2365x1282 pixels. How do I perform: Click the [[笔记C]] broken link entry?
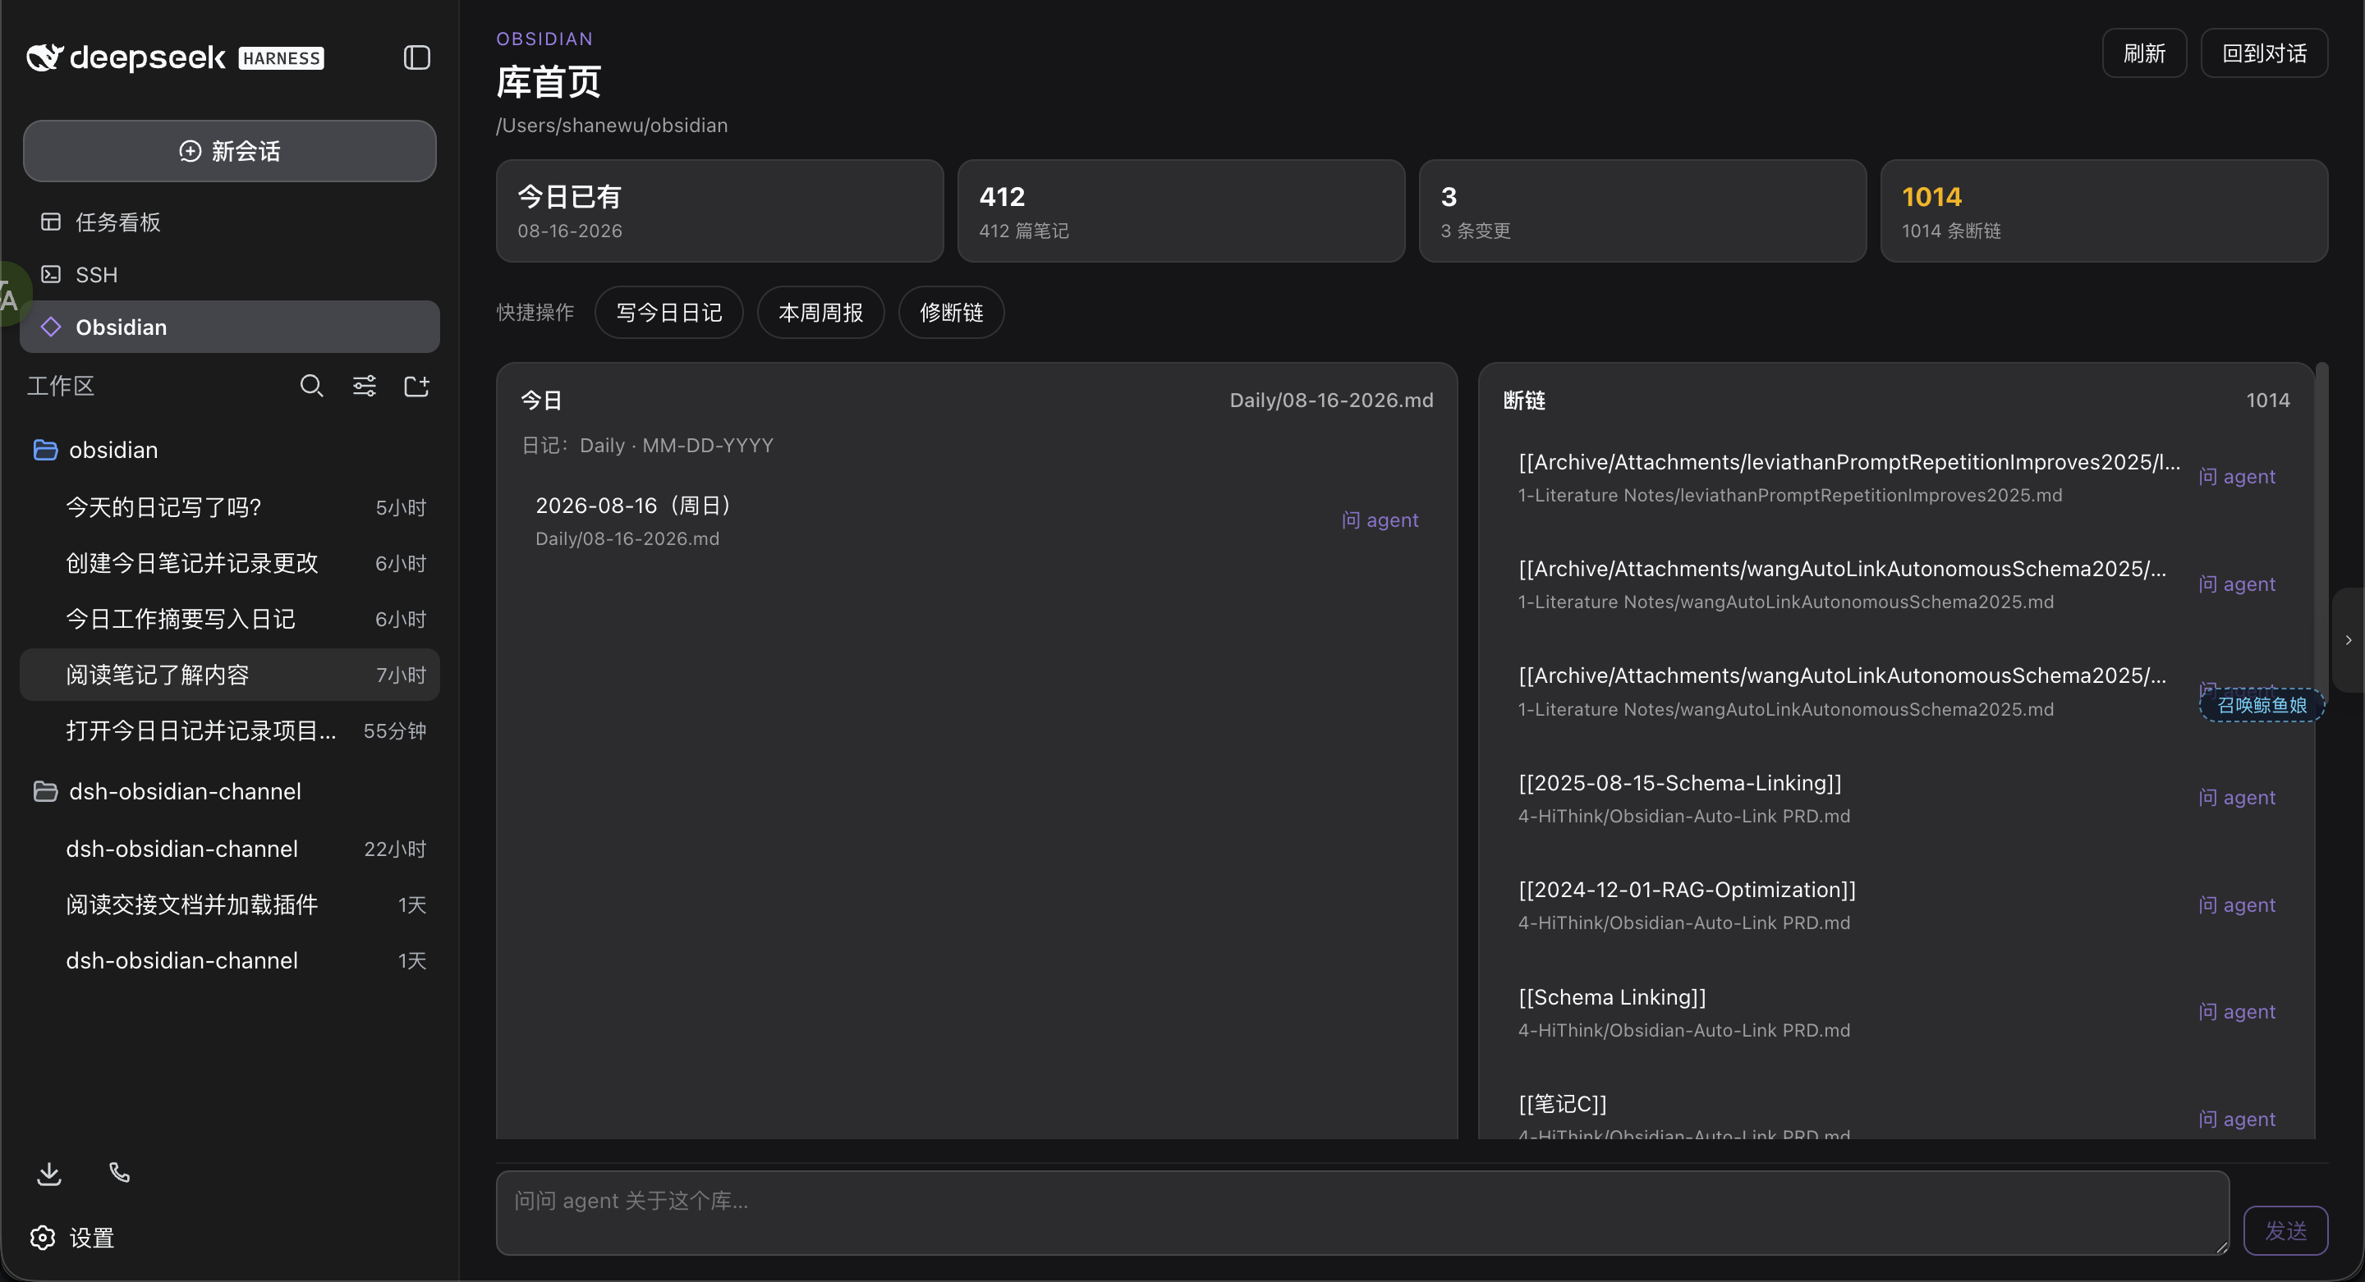(1562, 1103)
